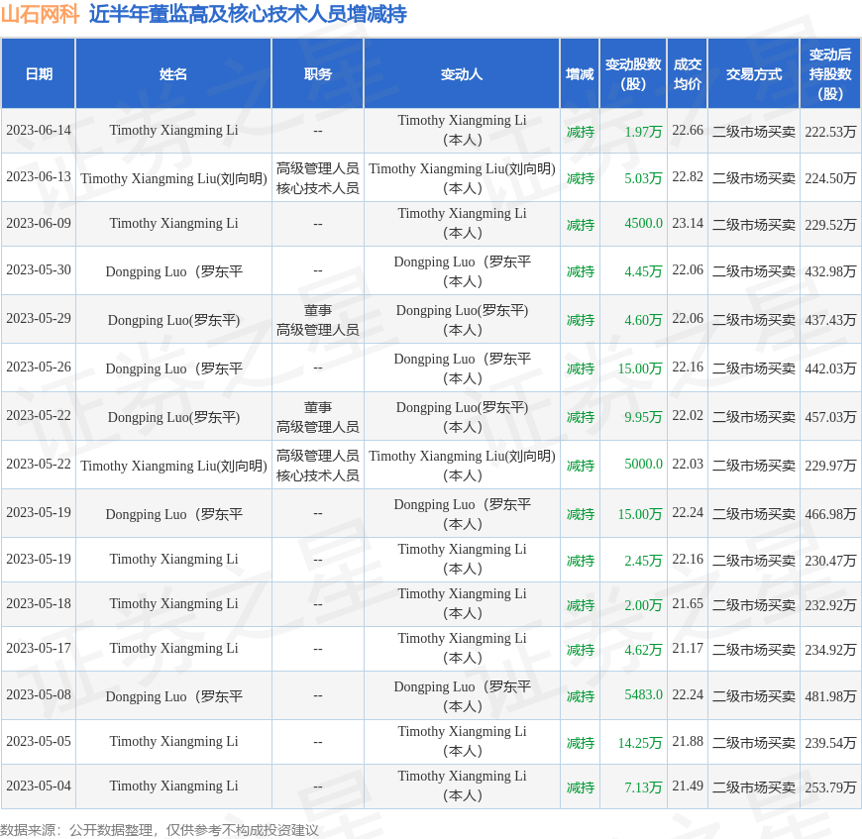Click the share change value 4.62万

(x=643, y=650)
